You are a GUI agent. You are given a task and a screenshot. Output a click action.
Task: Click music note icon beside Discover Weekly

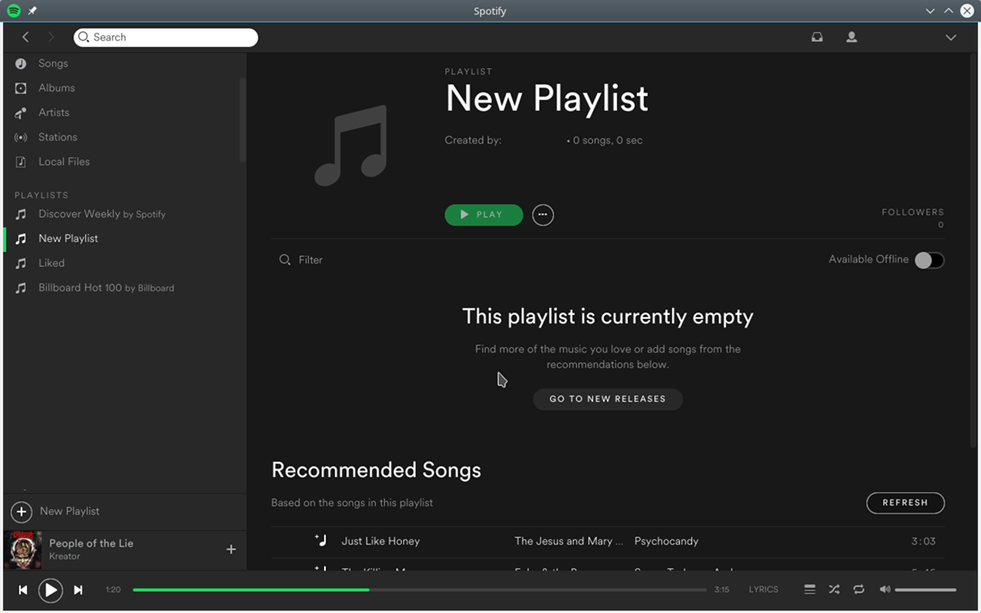click(21, 214)
